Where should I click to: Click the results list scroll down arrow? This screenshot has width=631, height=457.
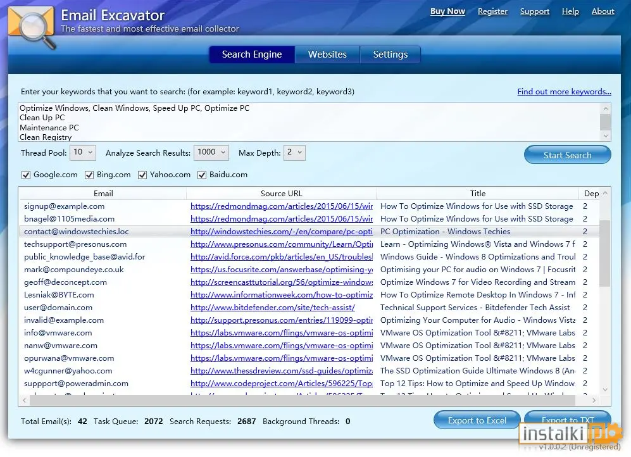pos(605,389)
